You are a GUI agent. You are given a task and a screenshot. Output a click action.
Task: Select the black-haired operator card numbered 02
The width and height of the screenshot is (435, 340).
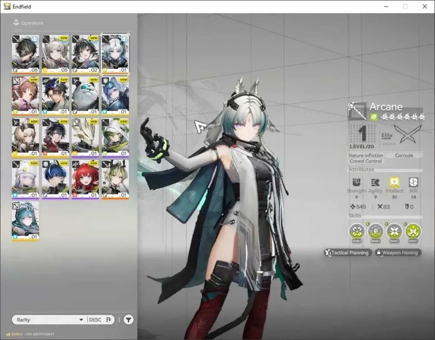pos(85,54)
